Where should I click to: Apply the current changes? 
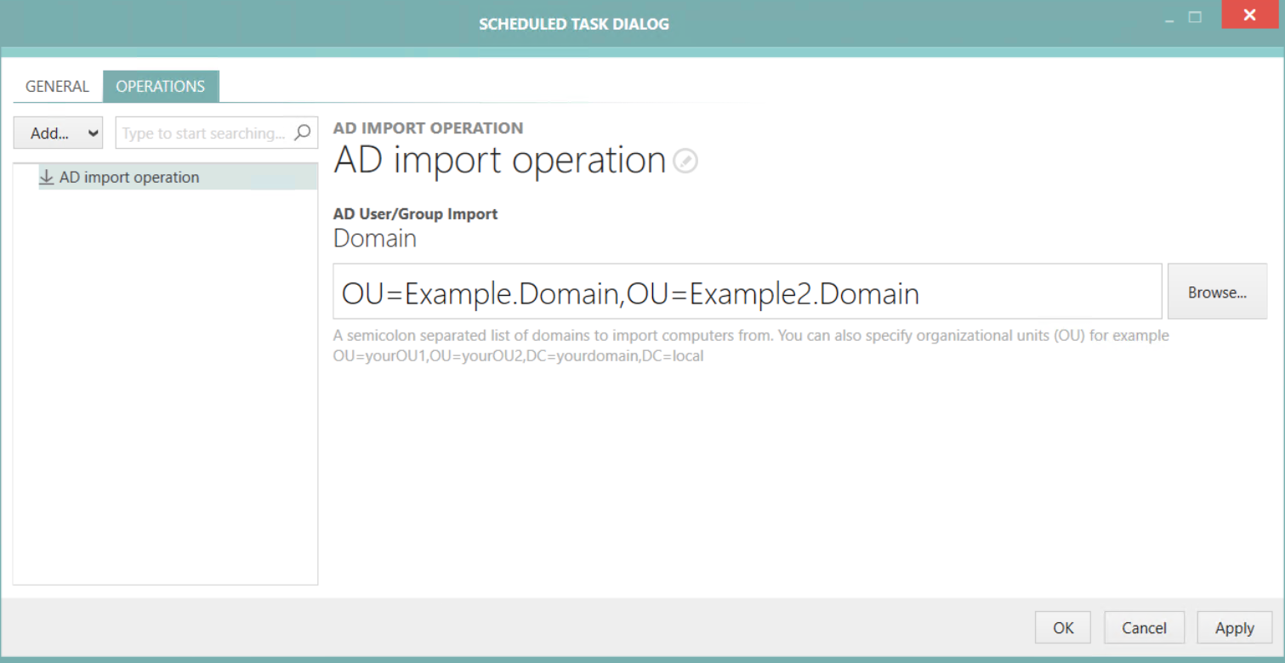point(1234,628)
